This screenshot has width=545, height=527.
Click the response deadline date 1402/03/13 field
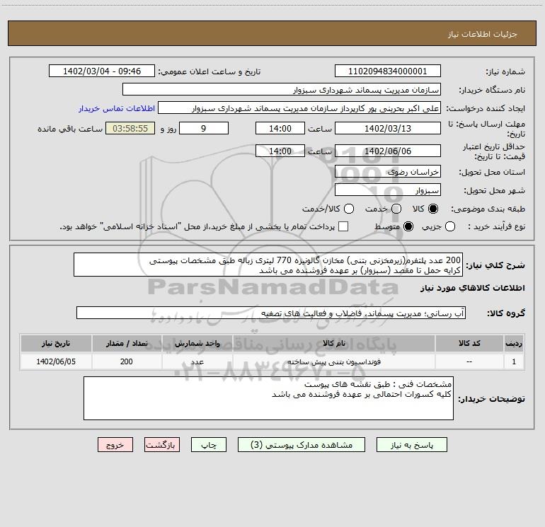click(x=388, y=128)
